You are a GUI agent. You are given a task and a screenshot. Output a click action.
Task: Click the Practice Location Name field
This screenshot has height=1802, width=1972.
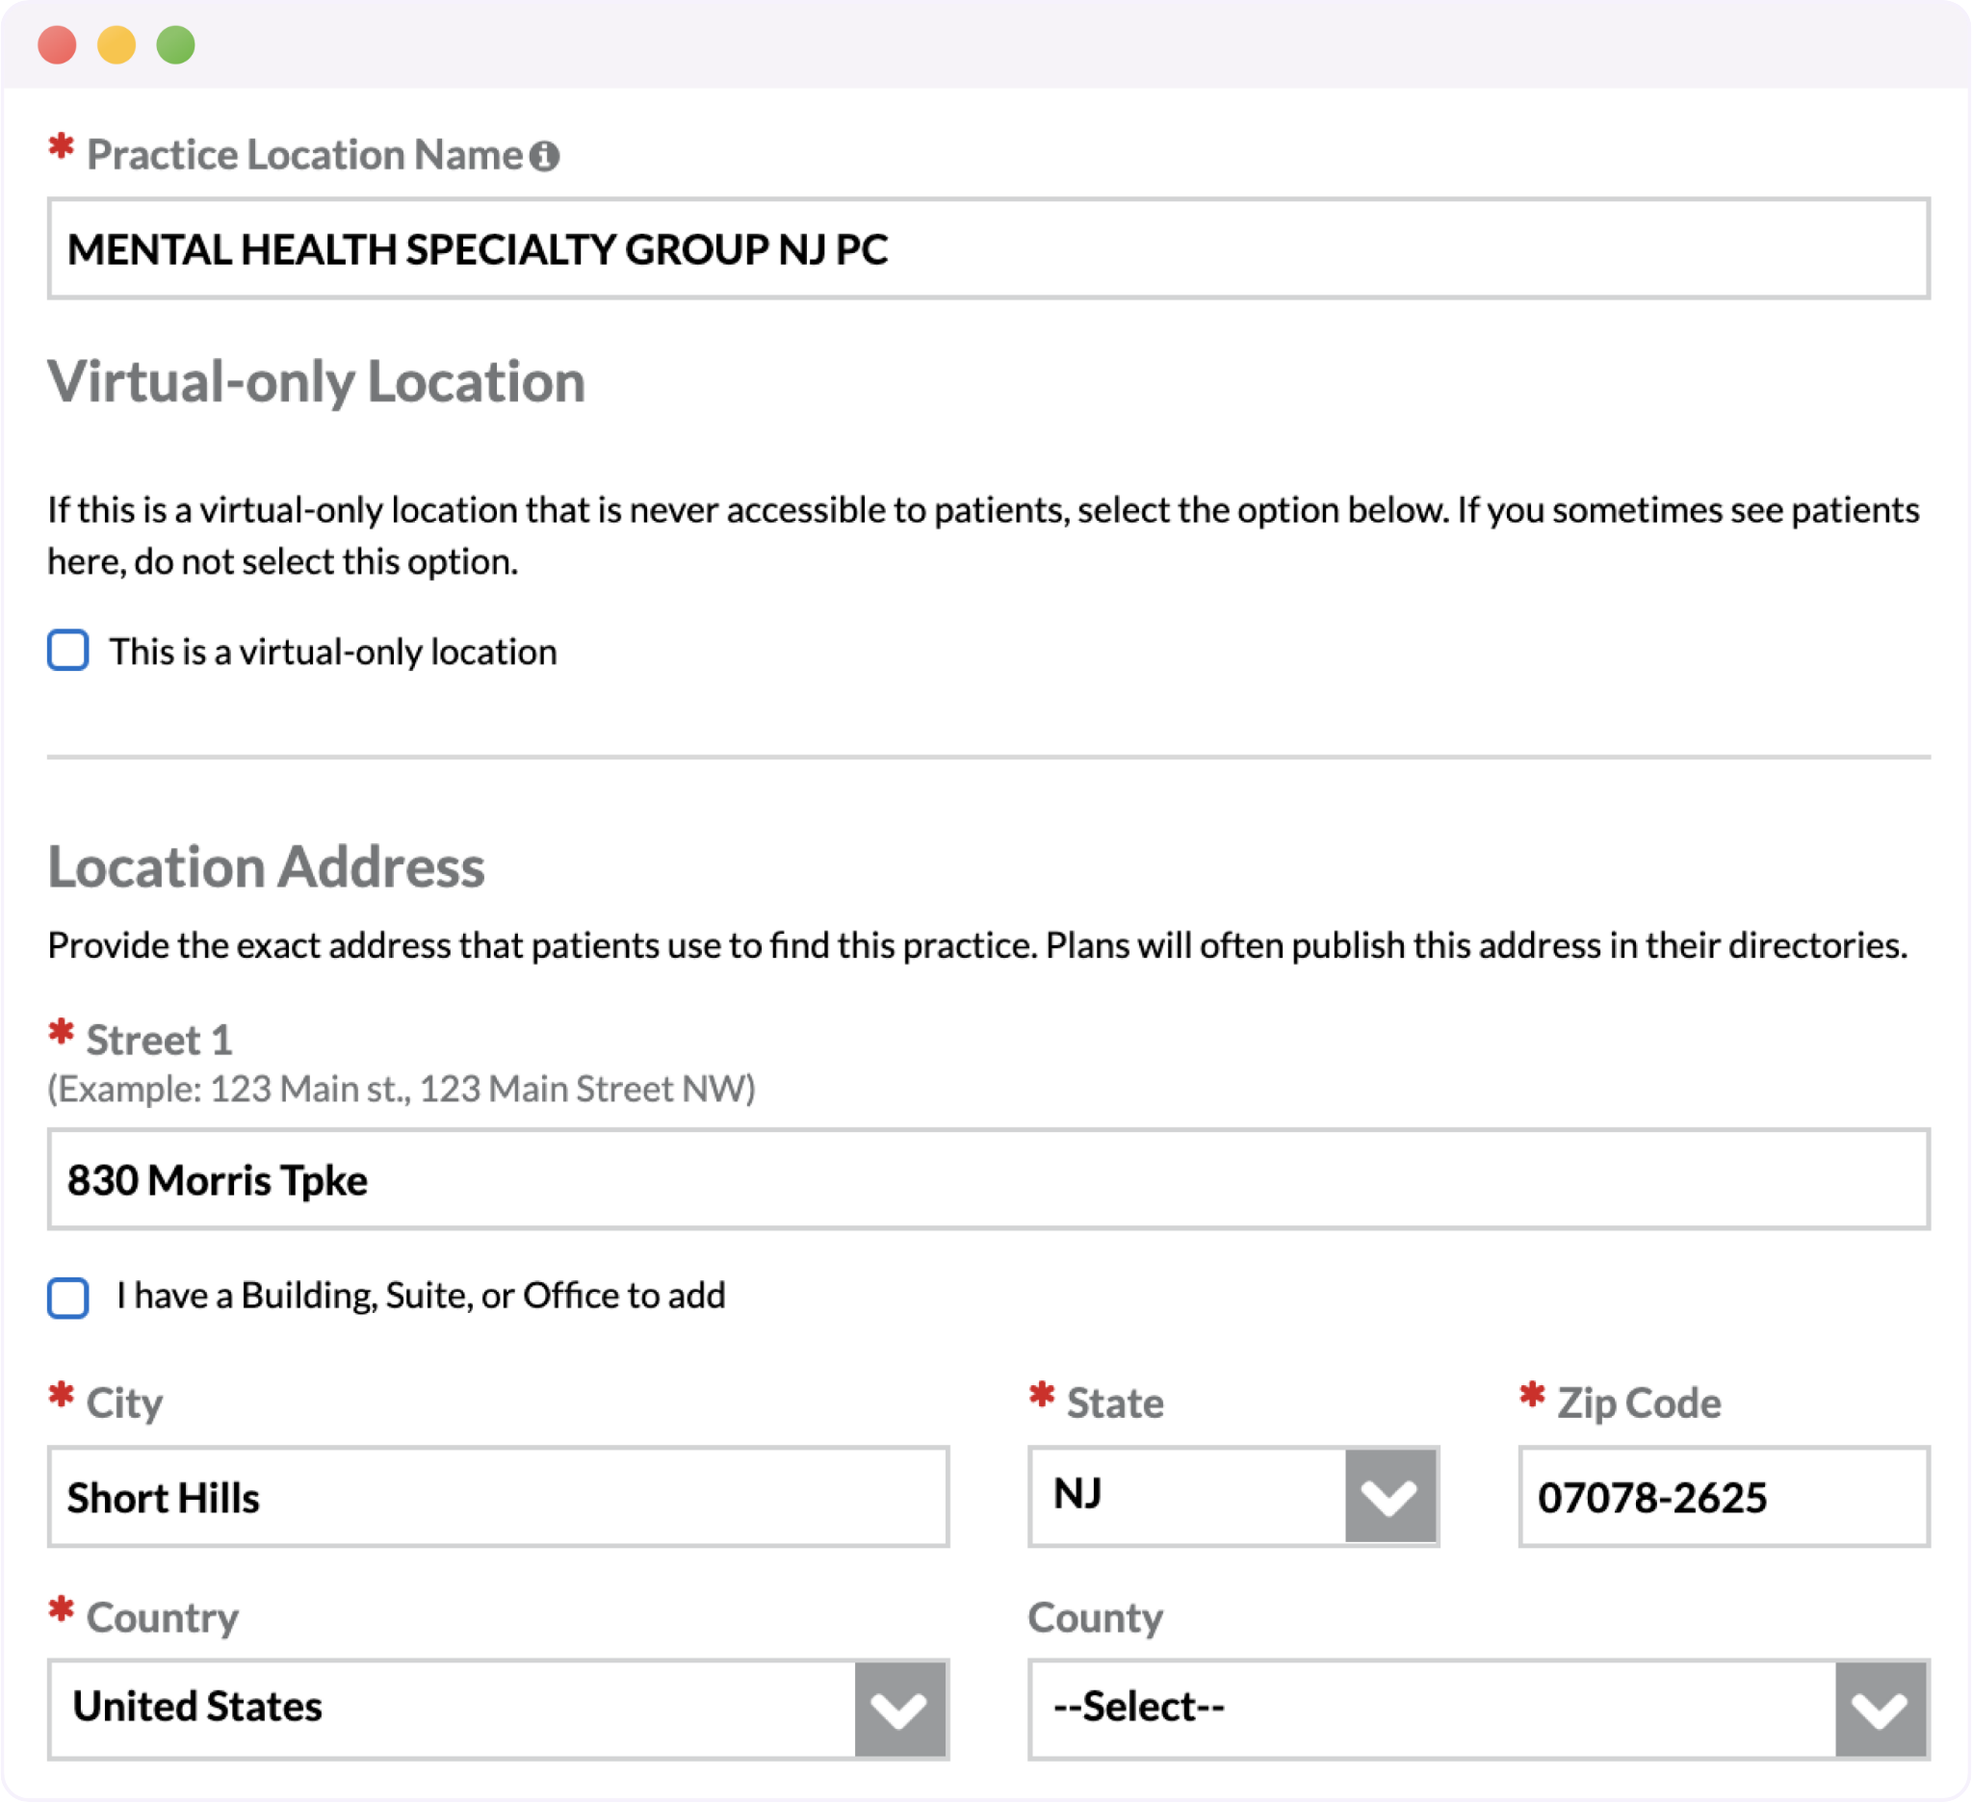pyautogui.click(x=988, y=248)
